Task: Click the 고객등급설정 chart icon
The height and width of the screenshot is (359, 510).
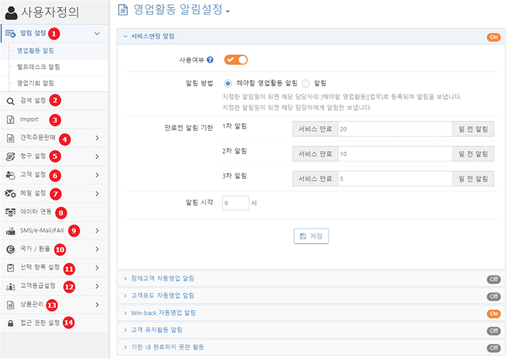Action: tap(10, 287)
